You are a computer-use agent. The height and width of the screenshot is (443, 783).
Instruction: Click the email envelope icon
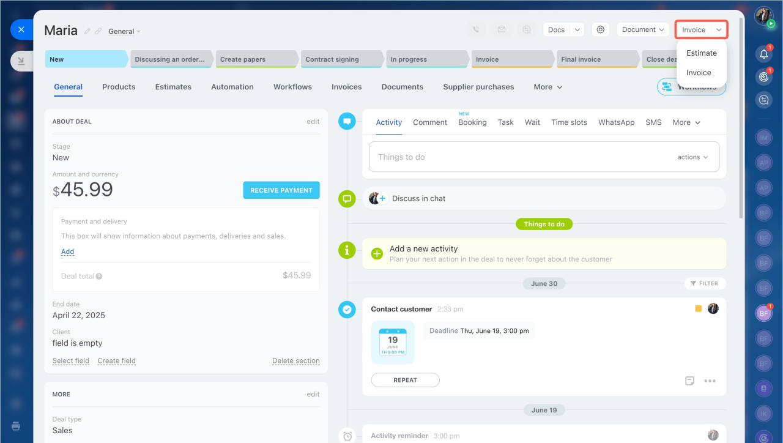coord(502,29)
